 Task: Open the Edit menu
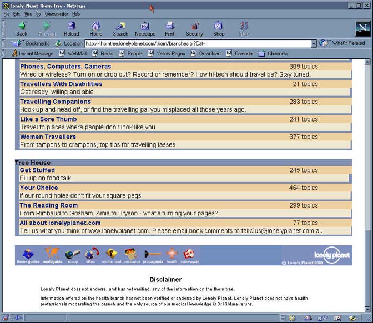pos(17,14)
